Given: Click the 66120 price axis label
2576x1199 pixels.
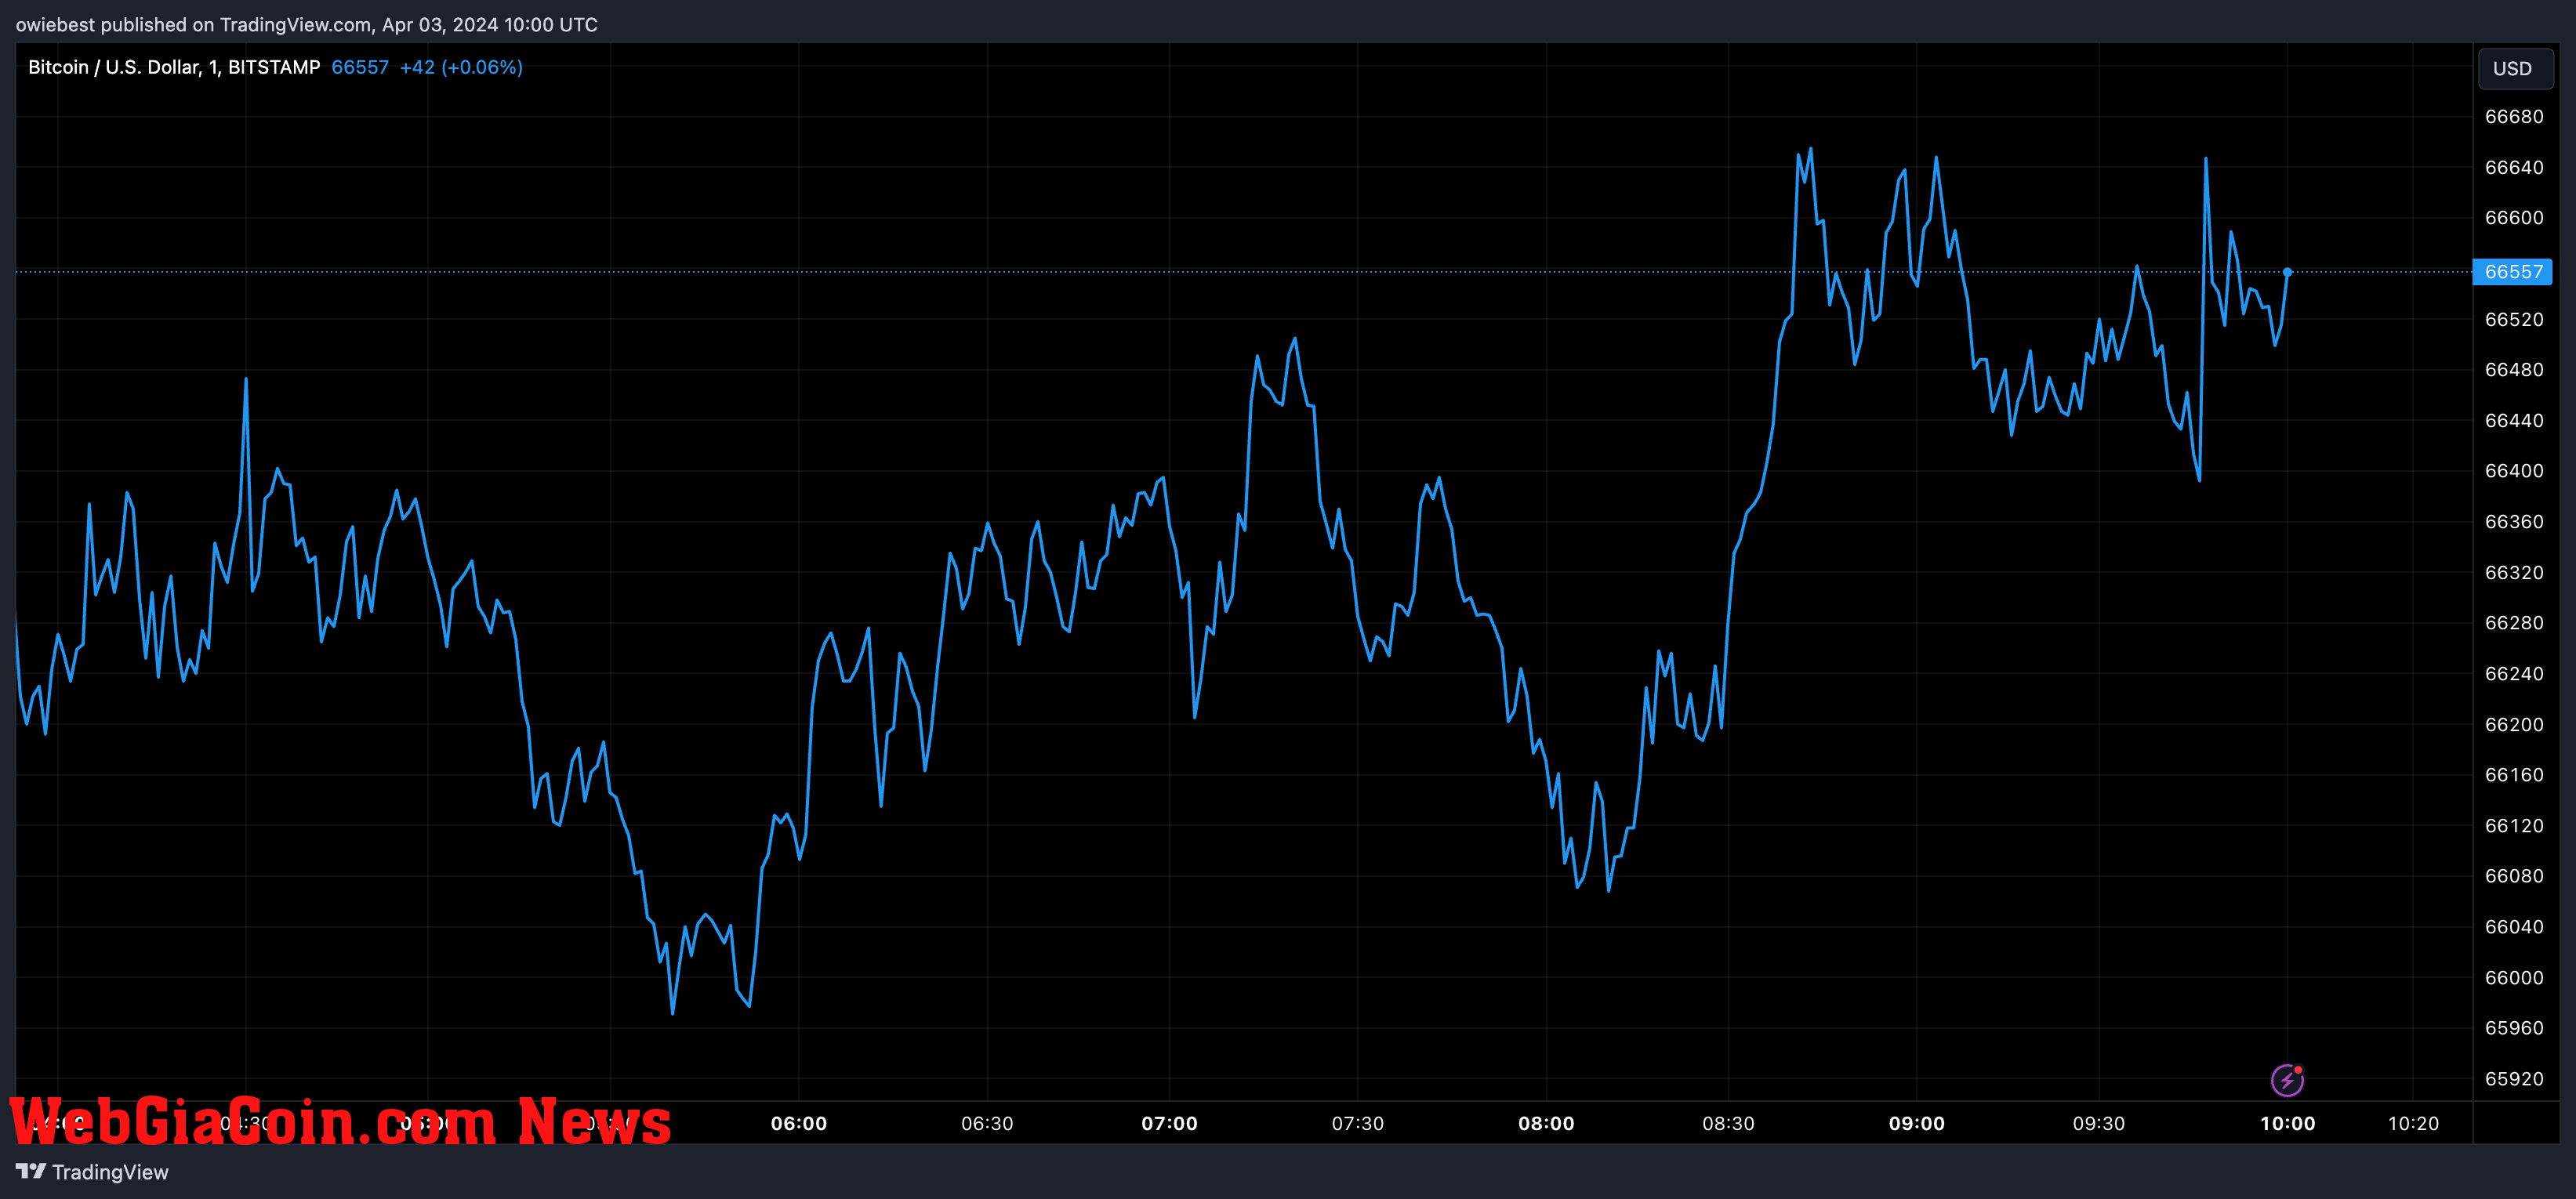Looking at the screenshot, I should (2514, 825).
